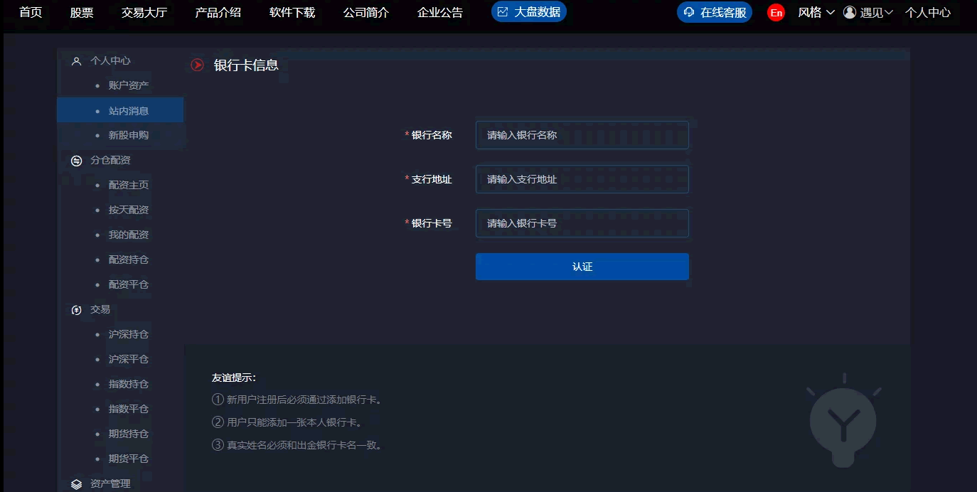Image resolution: width=977 pixels, height=492 pixels.
Task: Open 交易大厅 in the top menu
Action: click(144, 12)
